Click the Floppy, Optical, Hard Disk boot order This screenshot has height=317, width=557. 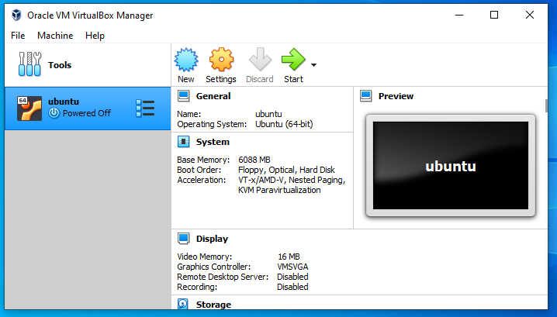point(286,170)
